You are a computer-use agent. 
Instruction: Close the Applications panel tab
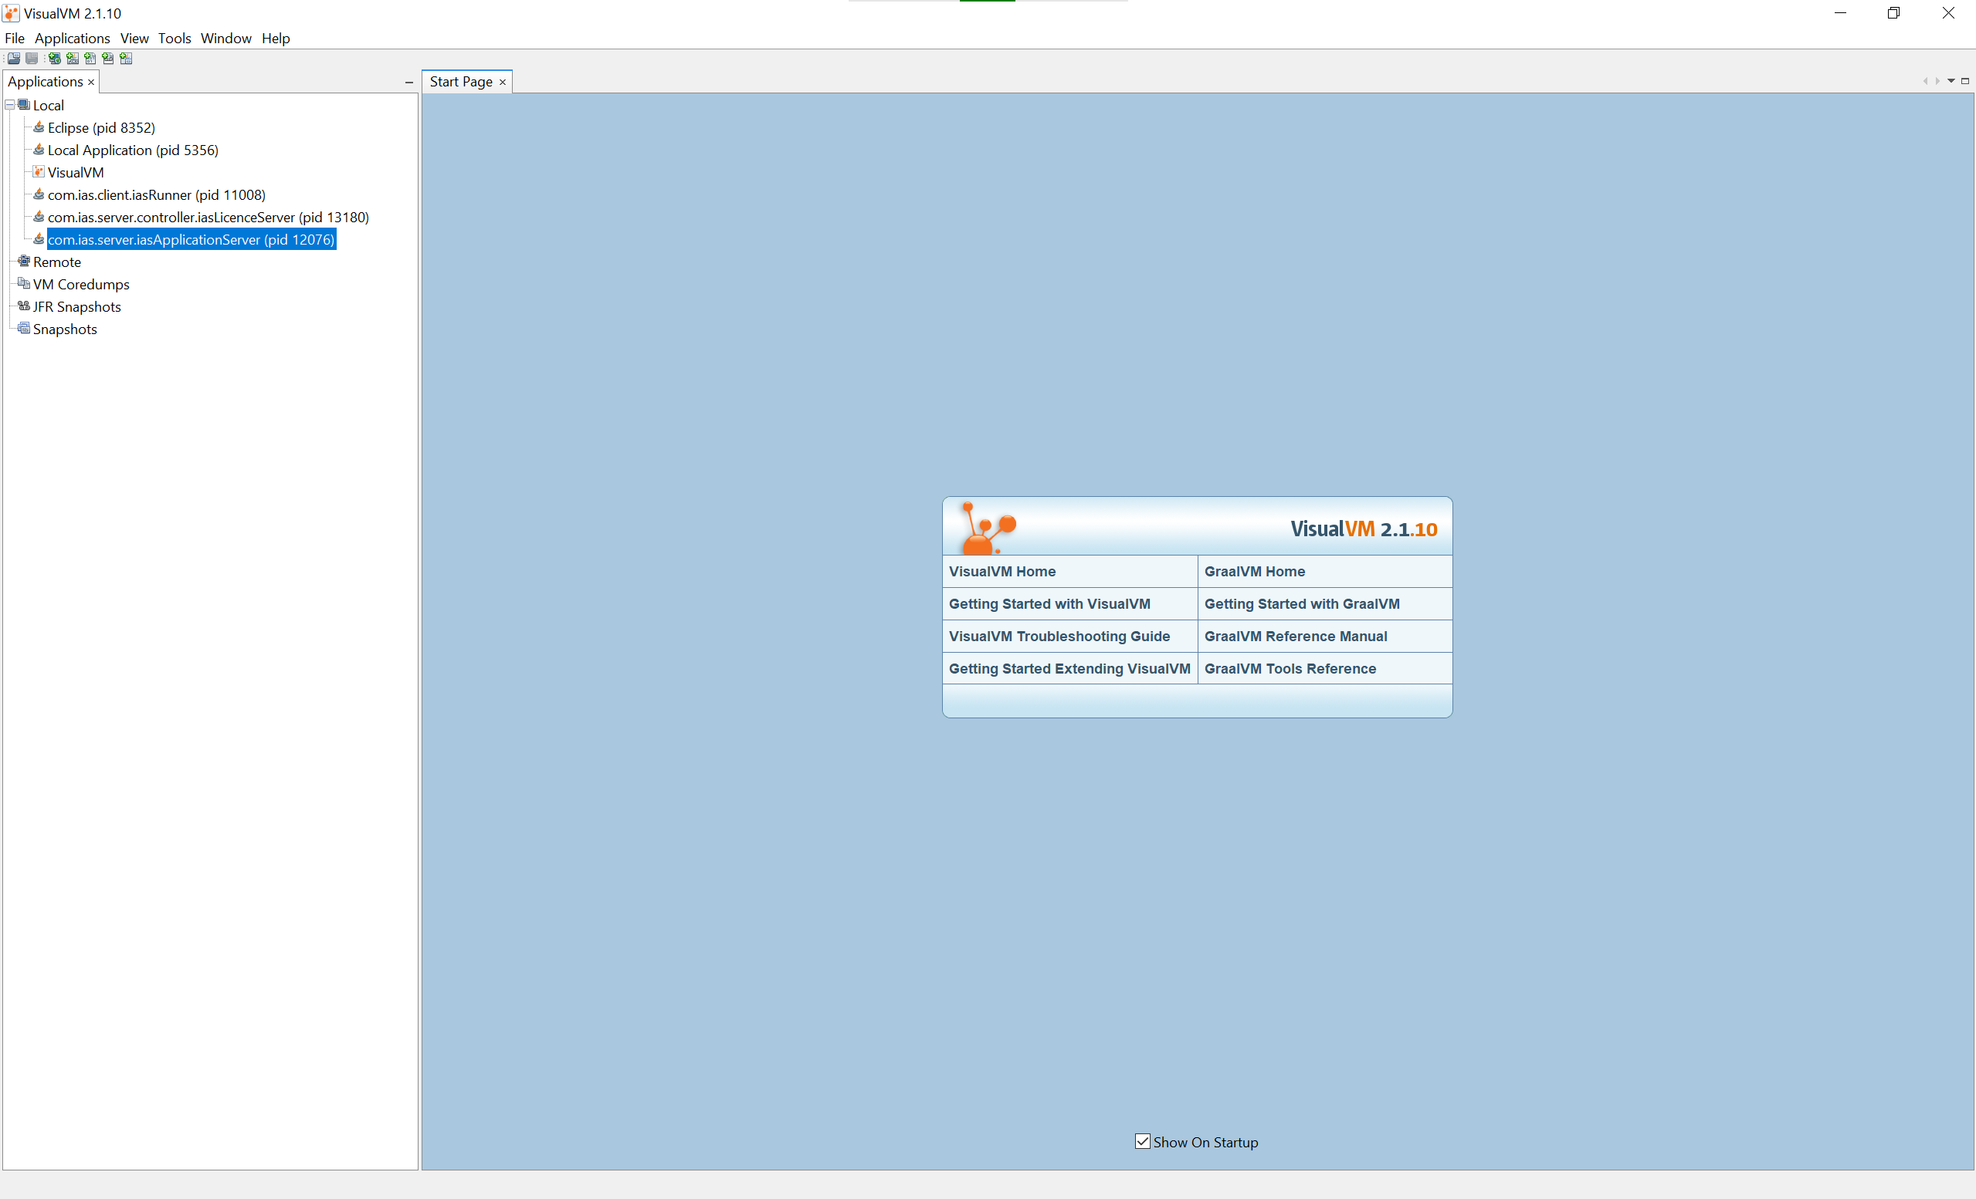[91, 83]
